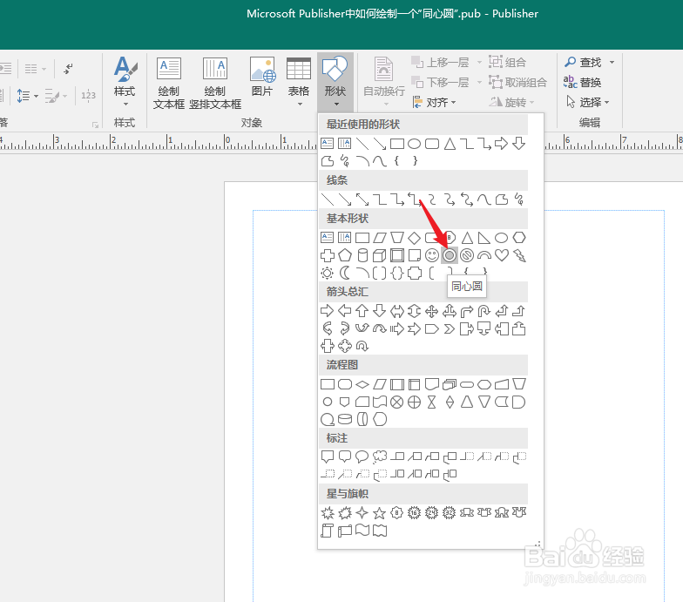Screen dimensions: 683x602
Task: Click the 组合 group button
Action: (x=507, y=63)
